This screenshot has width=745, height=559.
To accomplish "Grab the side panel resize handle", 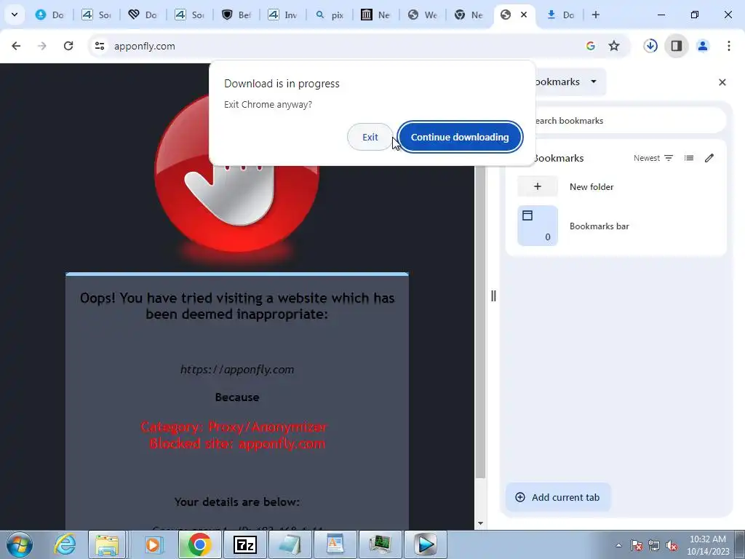I will (493, 296).
